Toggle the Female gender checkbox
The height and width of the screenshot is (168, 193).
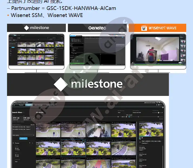[16, 150]
